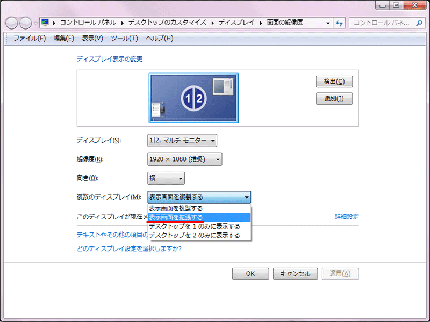
Task: Open the ファイル(F) menu
Action: (29, 39)
